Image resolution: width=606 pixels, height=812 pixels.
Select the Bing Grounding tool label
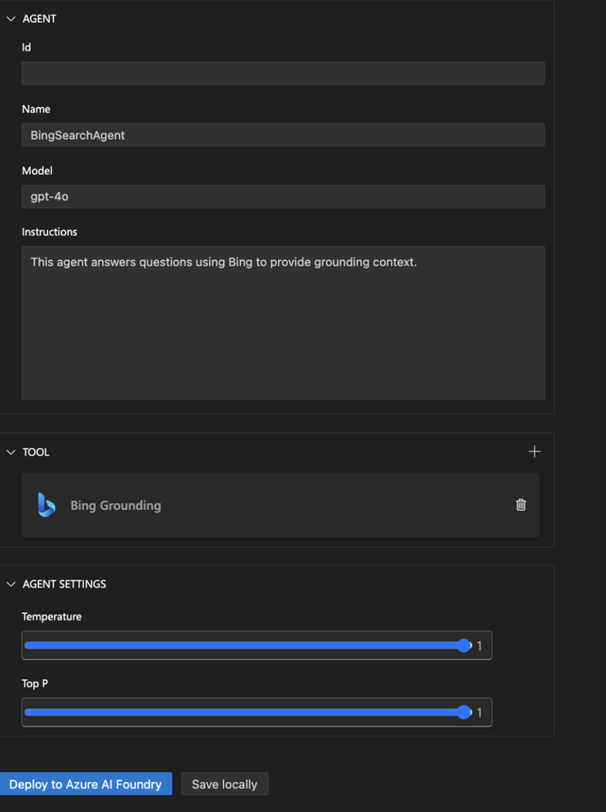click(x=116, y=506)
